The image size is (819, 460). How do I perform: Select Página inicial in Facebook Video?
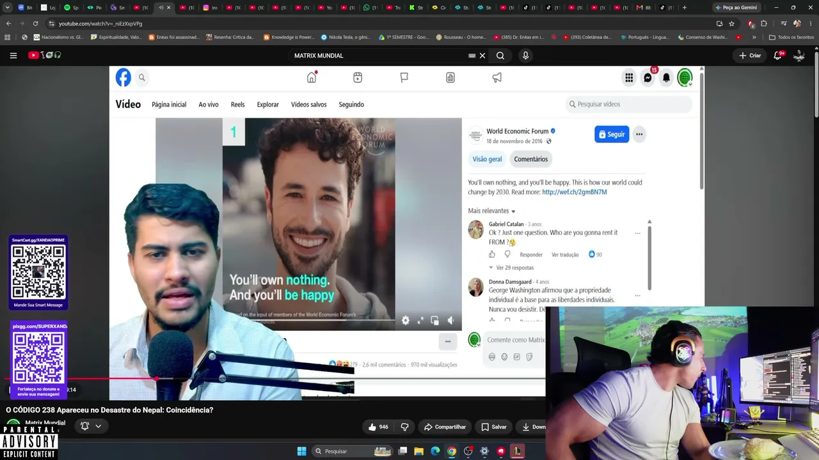click(x=169, y=105)
